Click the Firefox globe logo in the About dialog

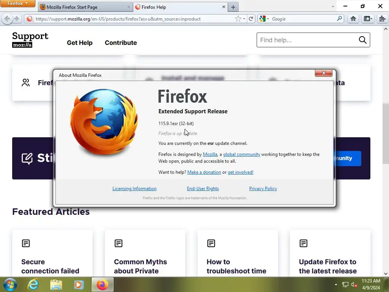coord(104,122)
